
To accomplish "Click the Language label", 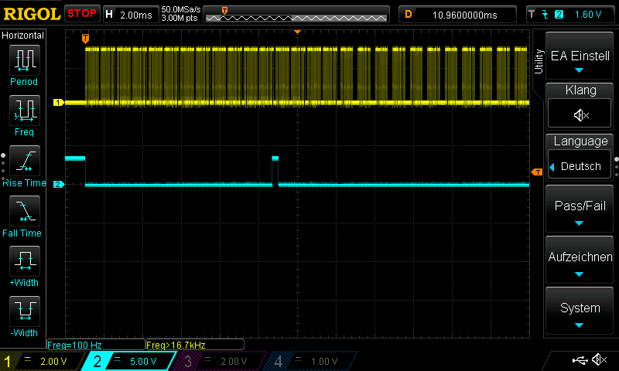I will point(580,141).
